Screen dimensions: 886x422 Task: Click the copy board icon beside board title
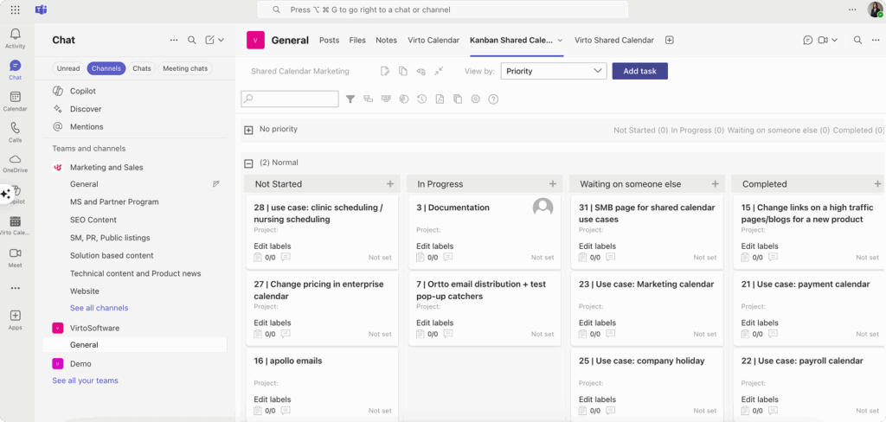pyautogui.click(x=403, y=71)
